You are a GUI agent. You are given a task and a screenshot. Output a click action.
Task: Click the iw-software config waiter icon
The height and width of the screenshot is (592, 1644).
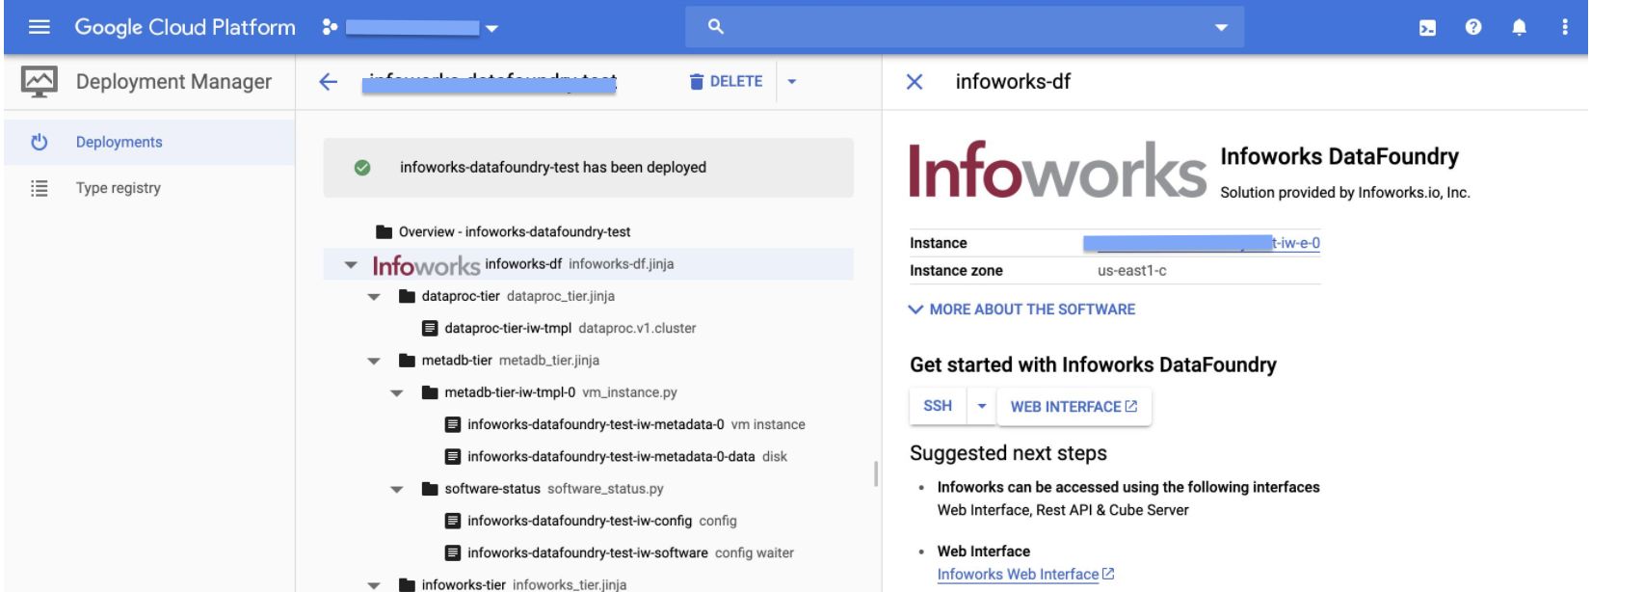453,553
